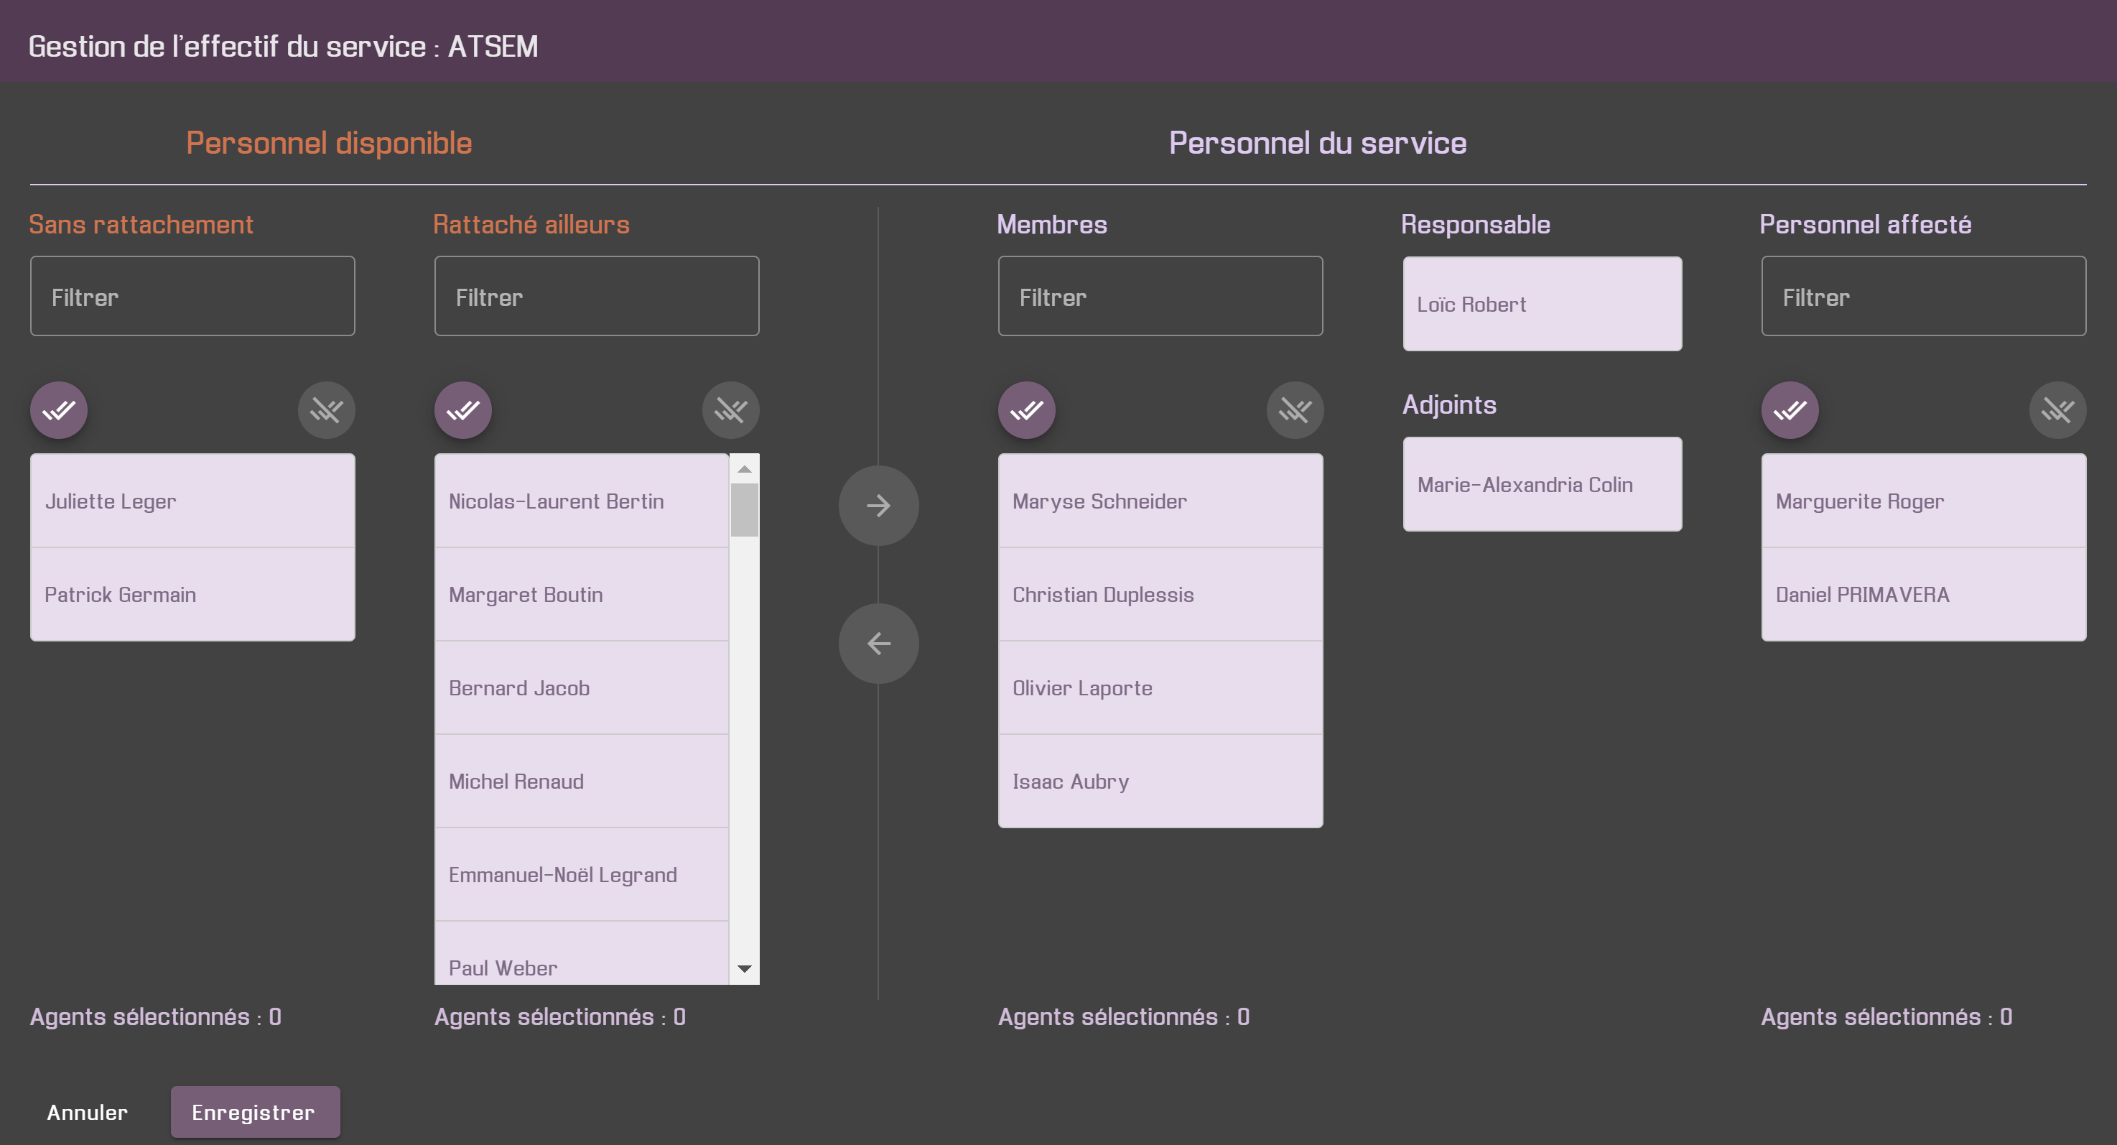Focus the Personnel affecté filter field
This screenshot has width=2117, height=1145.
[1923, 296]
